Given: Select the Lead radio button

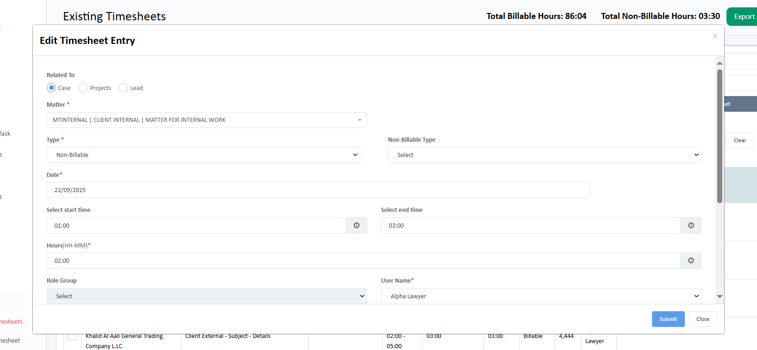Looking at the screenshot, I should [x=123, y=88].
